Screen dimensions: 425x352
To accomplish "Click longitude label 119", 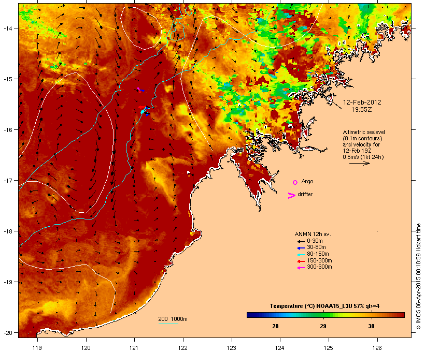I will point(37,348).
